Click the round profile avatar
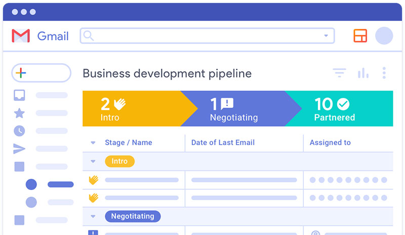 pos(384,35)
